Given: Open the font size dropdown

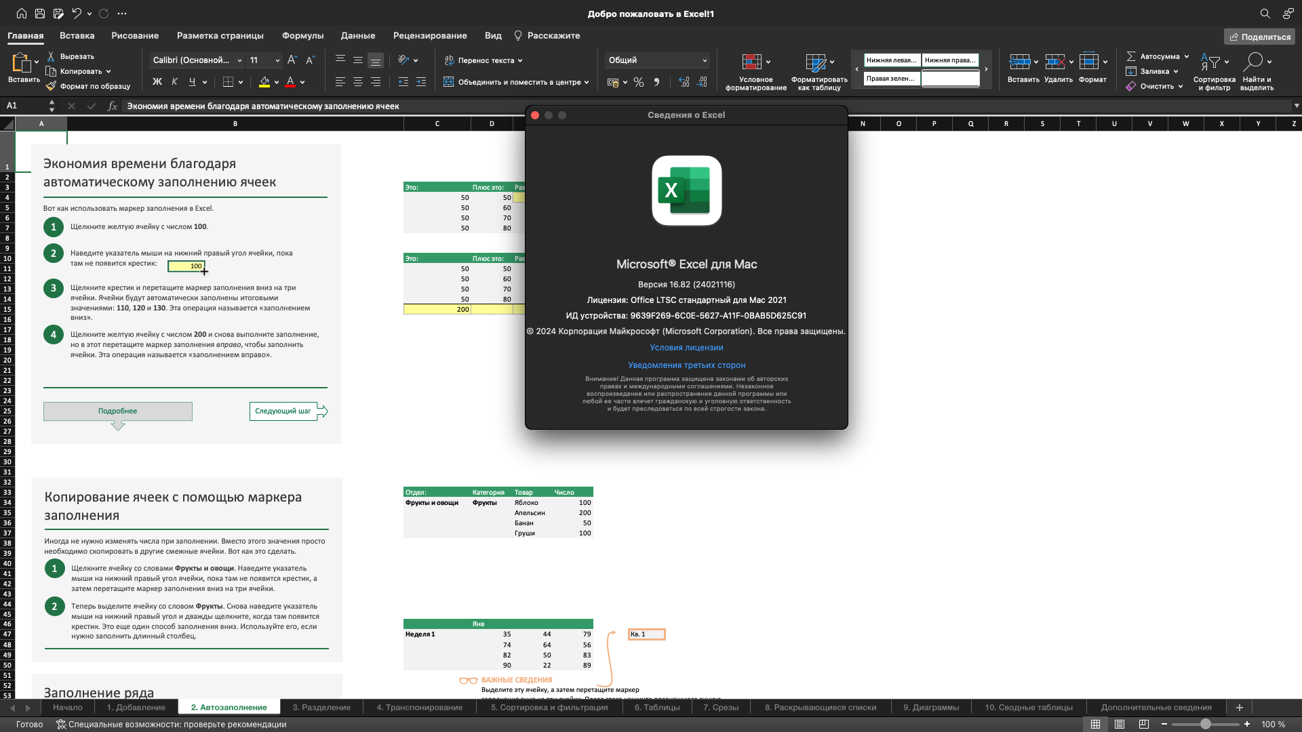Looking at the screenshot, I should pos(277,60).
